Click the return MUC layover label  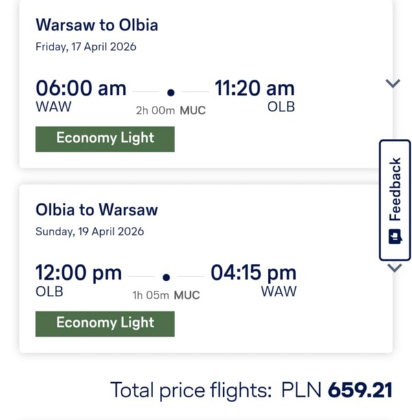[187, 295]
